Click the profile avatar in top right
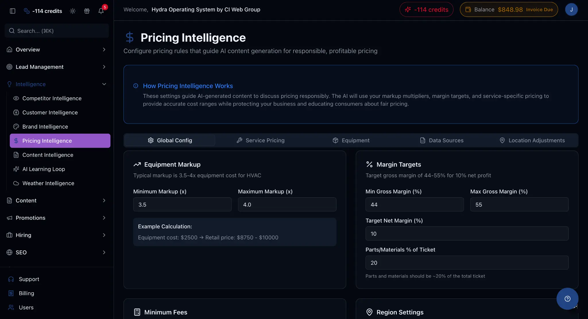Screen dimensions: 588x319 pos(571,9)
